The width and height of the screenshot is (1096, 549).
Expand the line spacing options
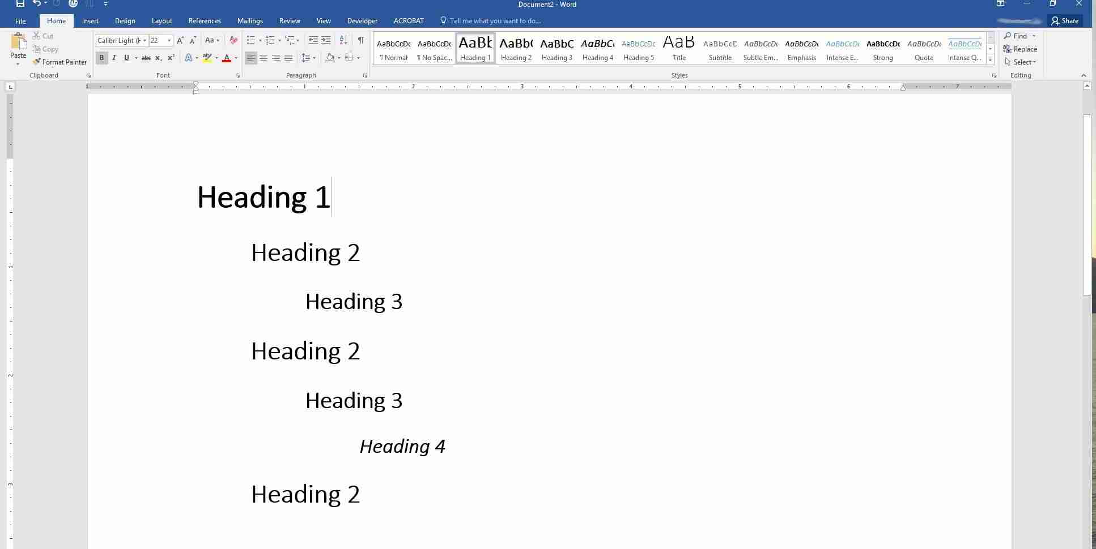[x=314, y=58]
